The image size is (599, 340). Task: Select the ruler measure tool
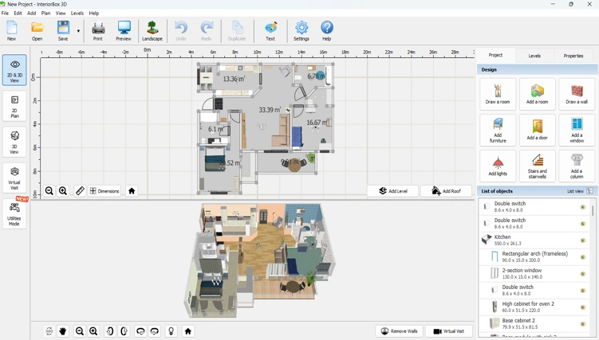coord(80,191)
